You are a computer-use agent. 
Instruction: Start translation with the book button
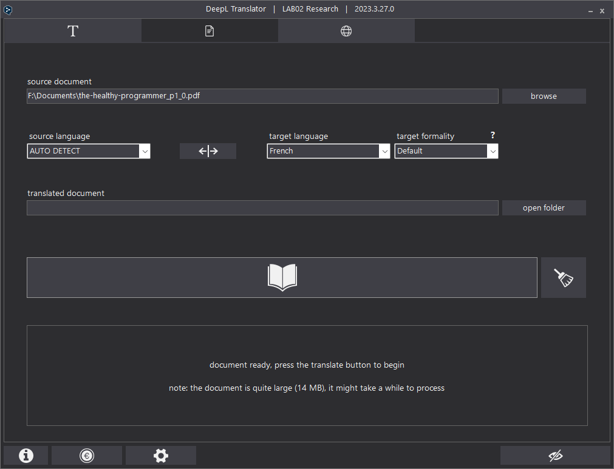coord(282,277)
